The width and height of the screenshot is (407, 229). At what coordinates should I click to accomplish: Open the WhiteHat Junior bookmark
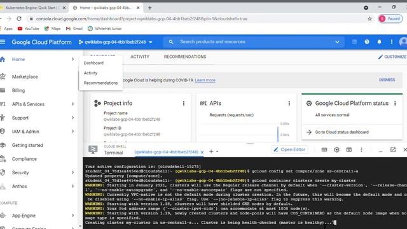pos(104,29)
